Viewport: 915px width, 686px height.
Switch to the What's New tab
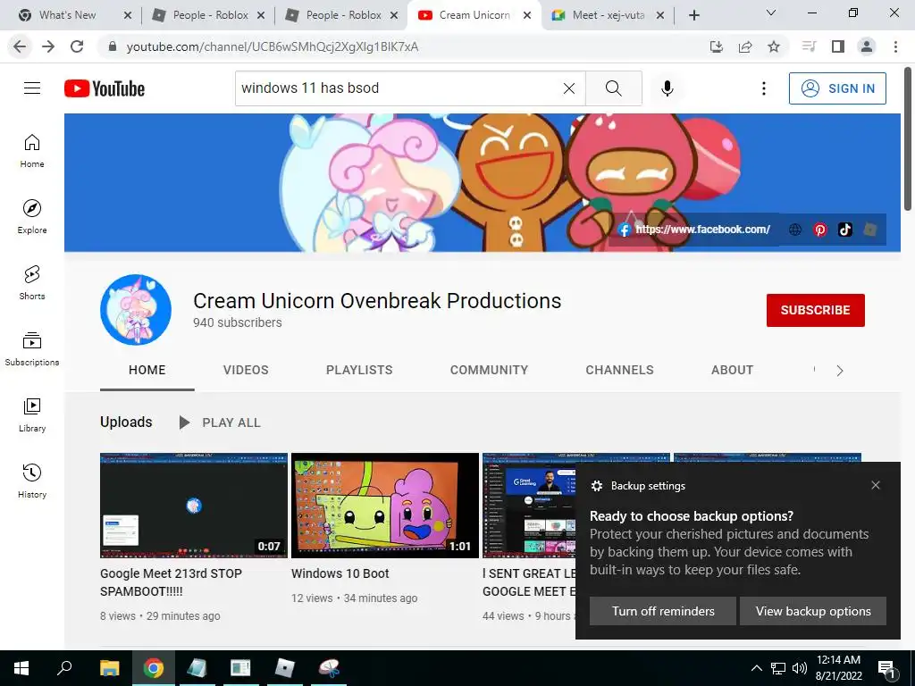pyautogui.click(x=74, y=15)
